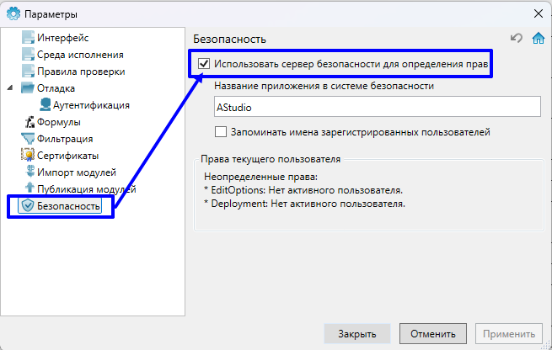Click the Среда исполнения icon
This screenshot has height=350, width=552.
tap(28, 55)
